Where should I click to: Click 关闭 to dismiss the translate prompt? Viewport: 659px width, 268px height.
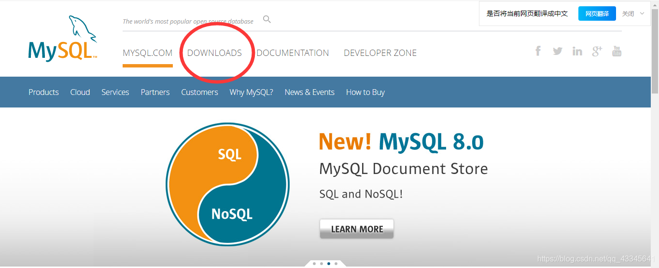(x=628, y=14)
